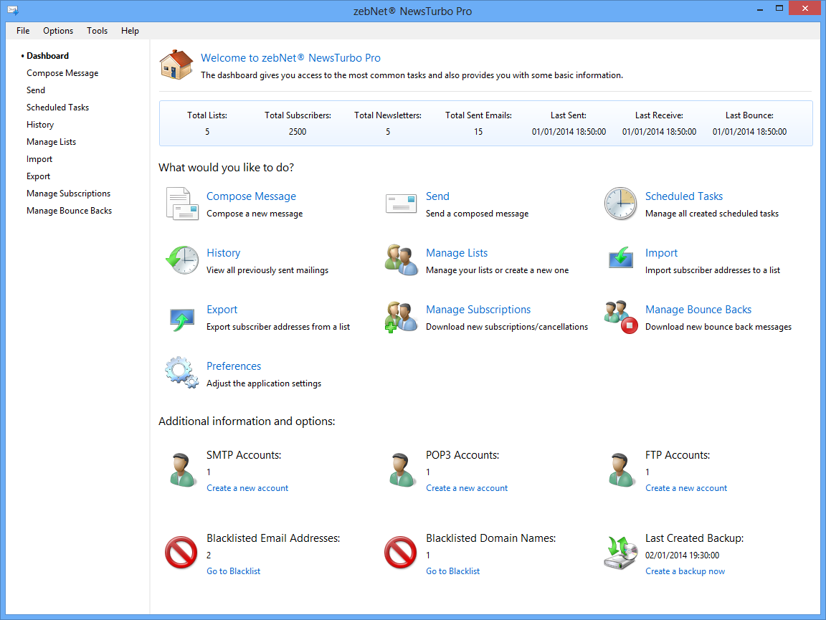Image resolution: width=826 pixels, height=620 pixels.
Task: Click the Compose Message envelope icon
Action: 182,204
